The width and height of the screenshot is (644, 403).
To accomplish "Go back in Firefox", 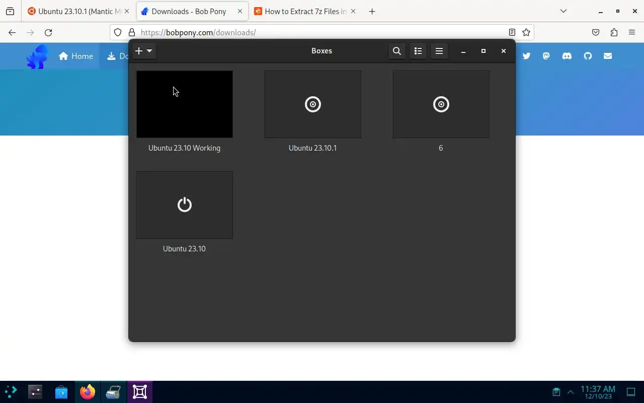I will [12, 32].
